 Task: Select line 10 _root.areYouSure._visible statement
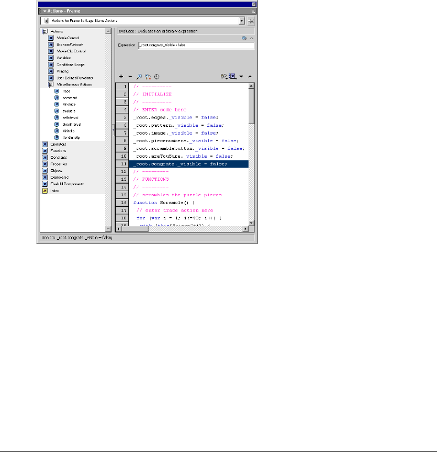(x=183, y=156)
